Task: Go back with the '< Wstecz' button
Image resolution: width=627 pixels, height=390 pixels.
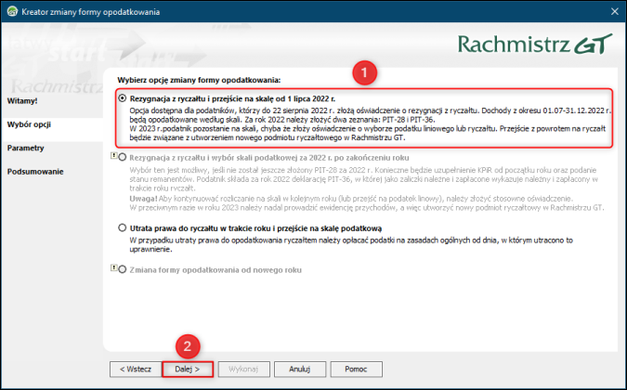Action: click(136, 370)
